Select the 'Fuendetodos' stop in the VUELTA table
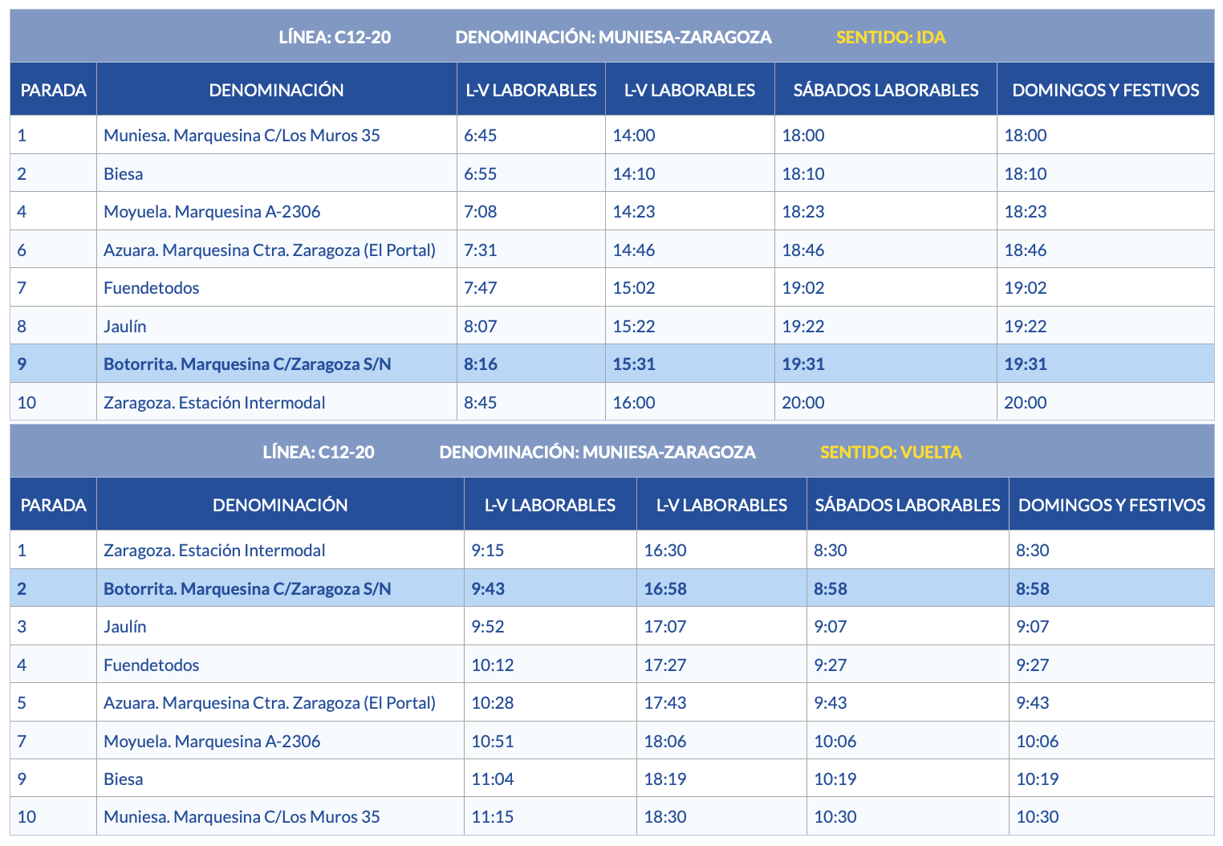 click(x=152, y=665)
